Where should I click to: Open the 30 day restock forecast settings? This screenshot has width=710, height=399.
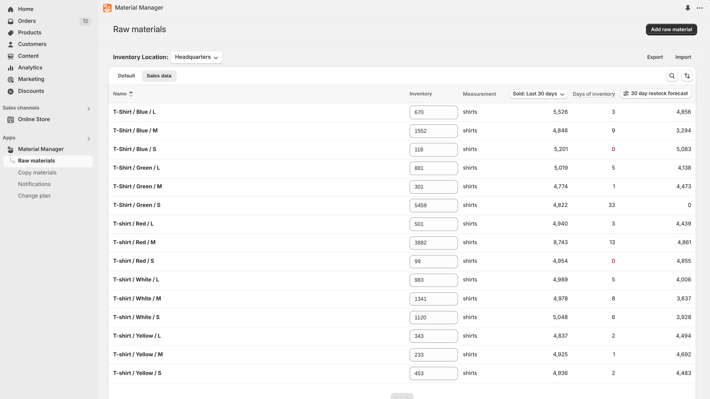655,94
